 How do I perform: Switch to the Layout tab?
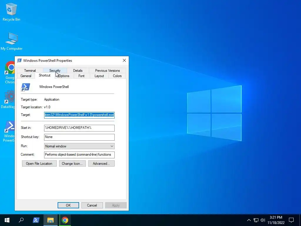coord(99,76)
